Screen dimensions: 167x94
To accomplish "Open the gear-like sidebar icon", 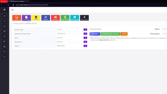I will (4, 36).
